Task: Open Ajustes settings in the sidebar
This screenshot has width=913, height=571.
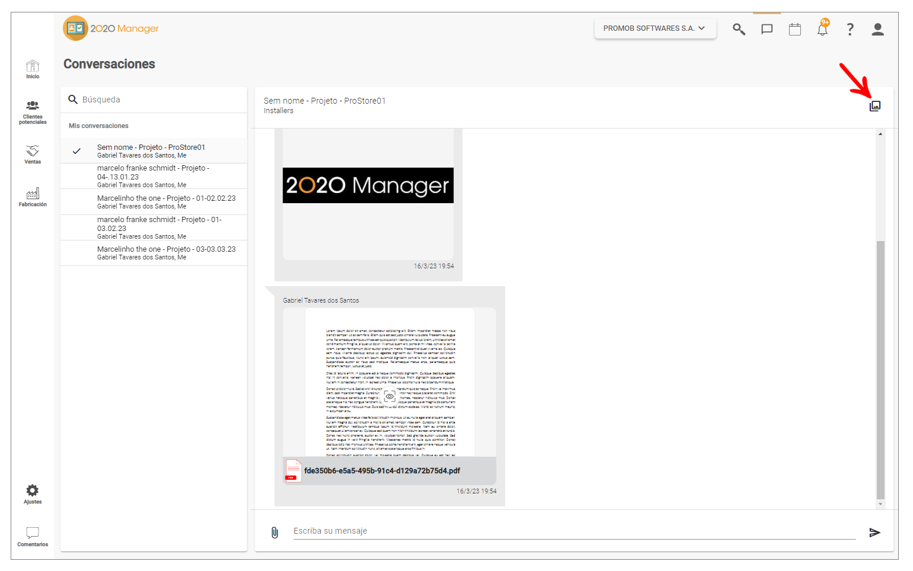Action: point(33,494)
